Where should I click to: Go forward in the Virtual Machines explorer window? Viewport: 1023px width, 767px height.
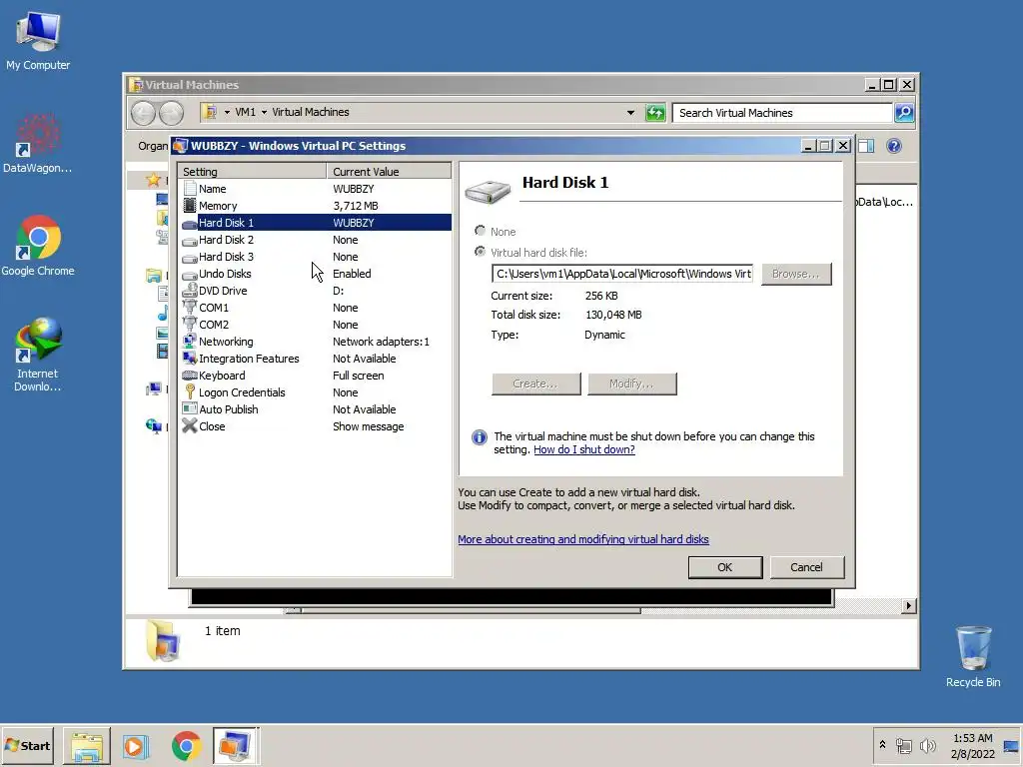(x=172, y=114)
